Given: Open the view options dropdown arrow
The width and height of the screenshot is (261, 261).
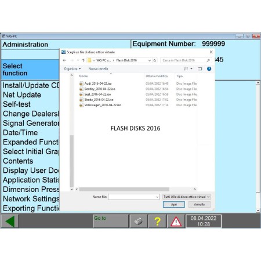Looking at the screenshot, I should (191, 69).
